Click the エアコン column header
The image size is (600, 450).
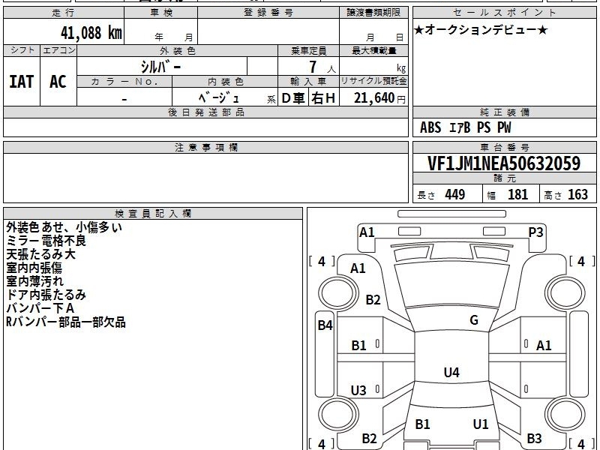click(58, 50)
